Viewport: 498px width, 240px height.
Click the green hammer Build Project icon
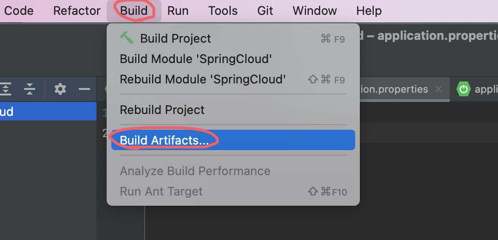coord(127,38)
